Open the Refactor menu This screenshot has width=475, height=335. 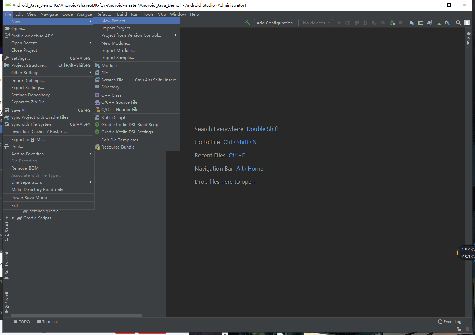click(104, 14)
